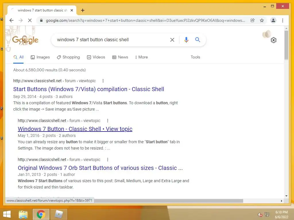294x220 pixels.
Task: Stop loading the page
Action: coord(30,20)
